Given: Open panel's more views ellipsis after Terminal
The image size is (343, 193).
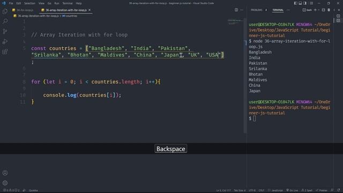Looking at the screenshot, I should pos(288,10).
